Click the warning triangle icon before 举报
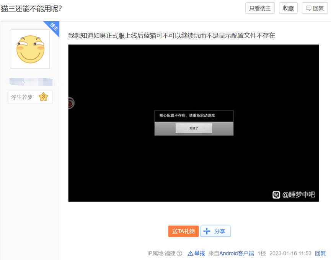 (191, 253)
